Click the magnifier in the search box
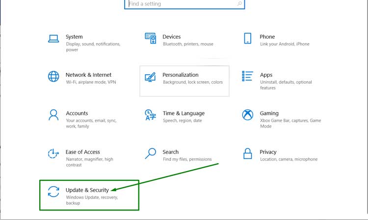 (239, 3)
